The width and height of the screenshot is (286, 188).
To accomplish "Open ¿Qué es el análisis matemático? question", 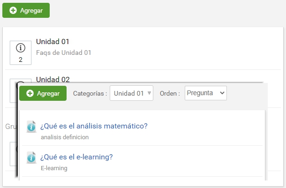I will pos(94,126).
